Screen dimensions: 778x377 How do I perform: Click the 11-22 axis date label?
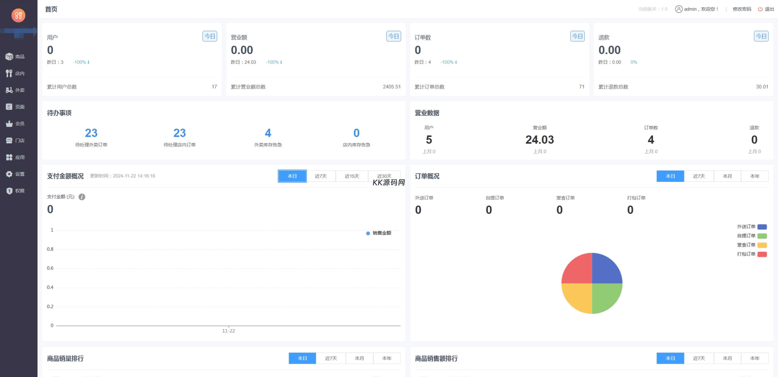click(229, 331)
